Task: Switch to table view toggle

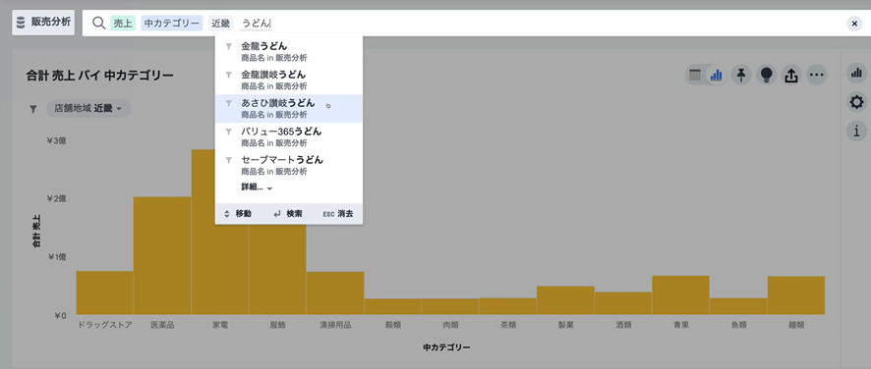Action: point(695,75)
